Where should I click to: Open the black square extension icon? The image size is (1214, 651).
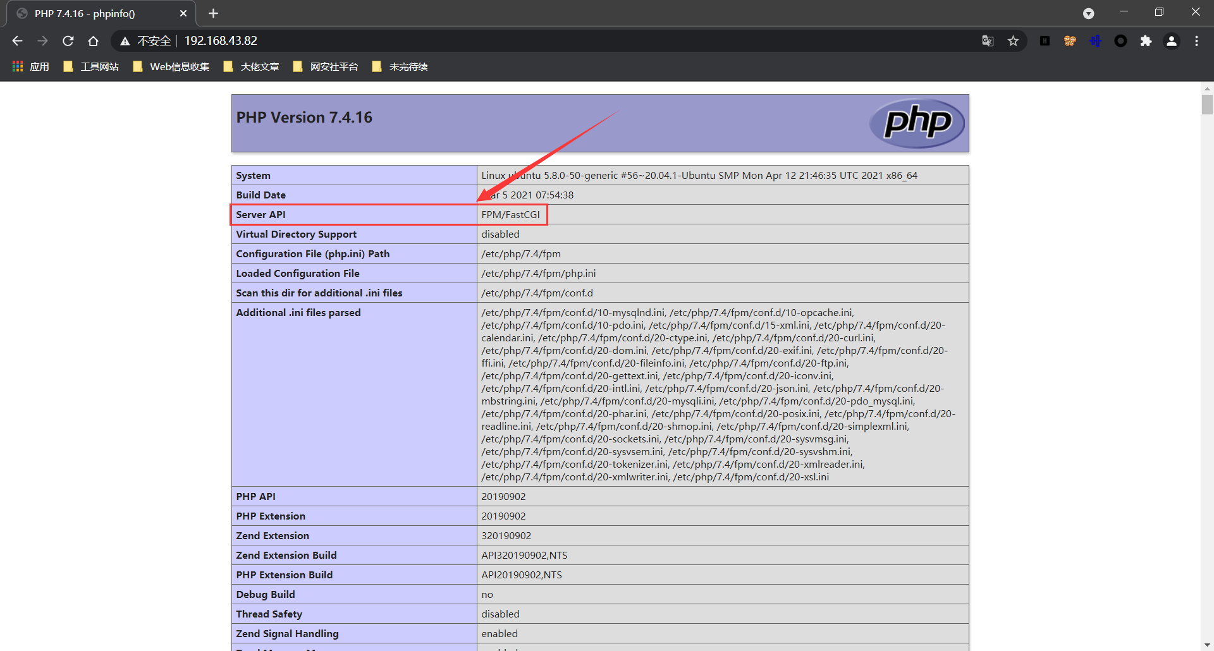coord(1045,41)
